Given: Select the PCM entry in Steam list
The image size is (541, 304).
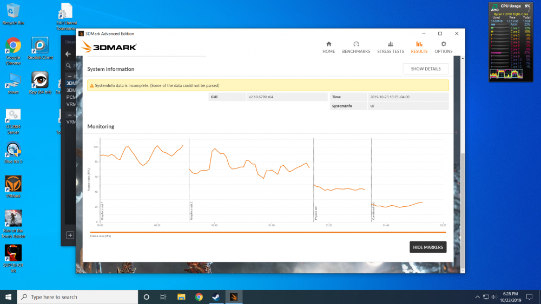Looking at the screenshot, I should [71, 97].
